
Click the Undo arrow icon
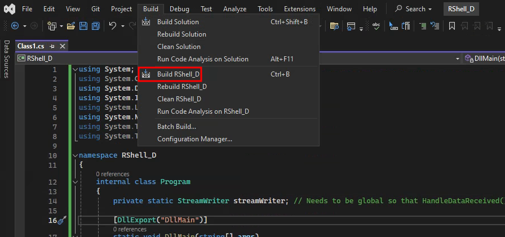coord(113,26)
